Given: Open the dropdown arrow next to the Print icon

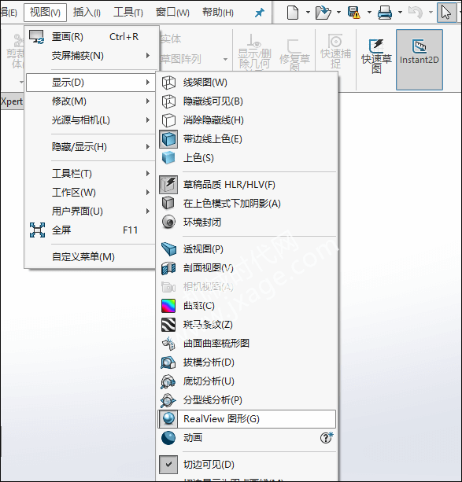Looking at the screenshot, I should tap(400, 13).
